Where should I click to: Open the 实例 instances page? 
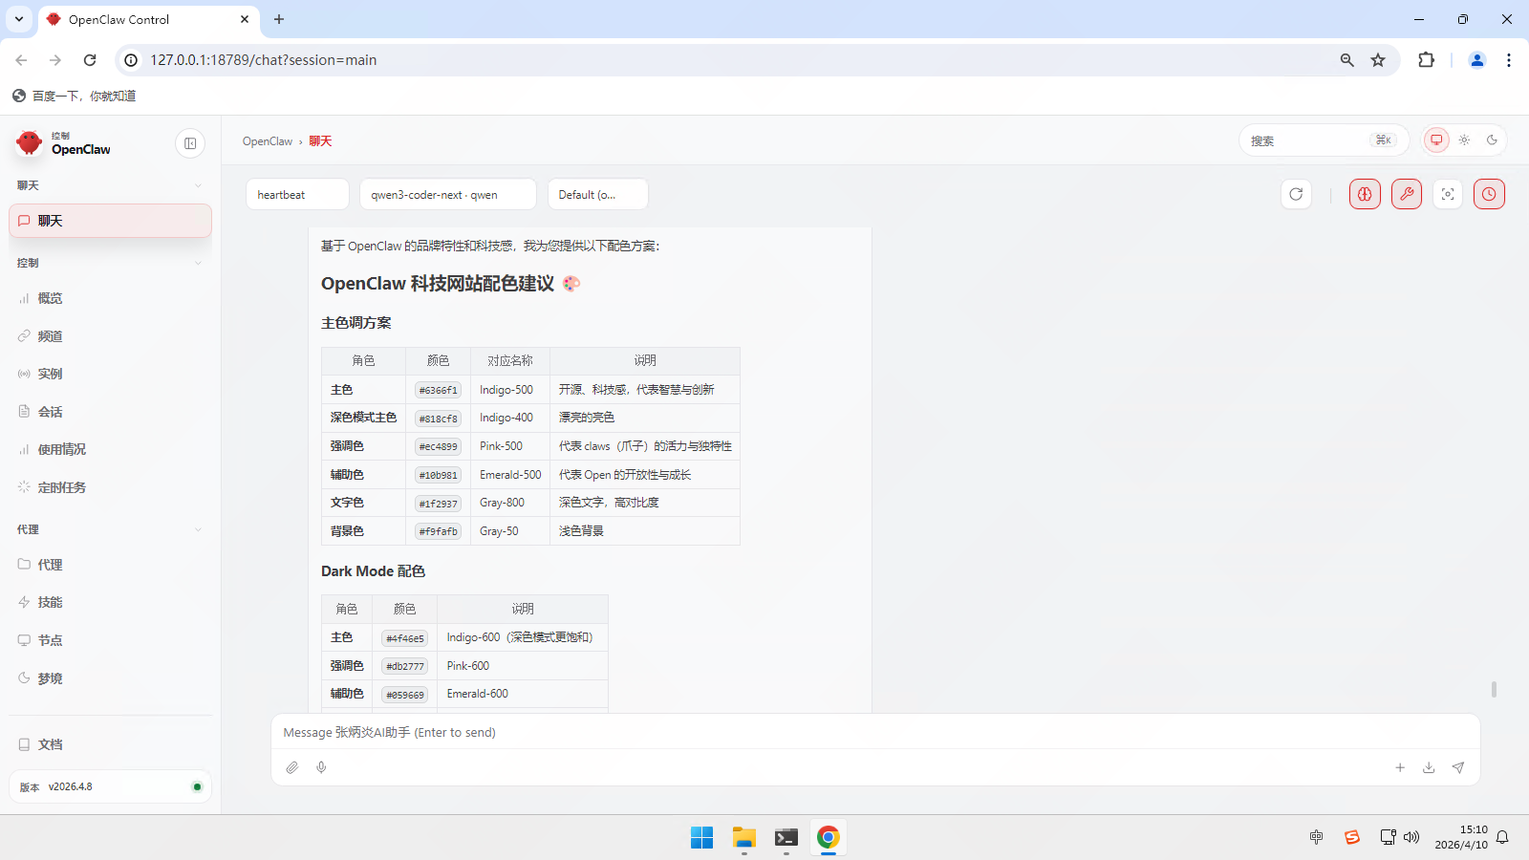click(110, 374)
